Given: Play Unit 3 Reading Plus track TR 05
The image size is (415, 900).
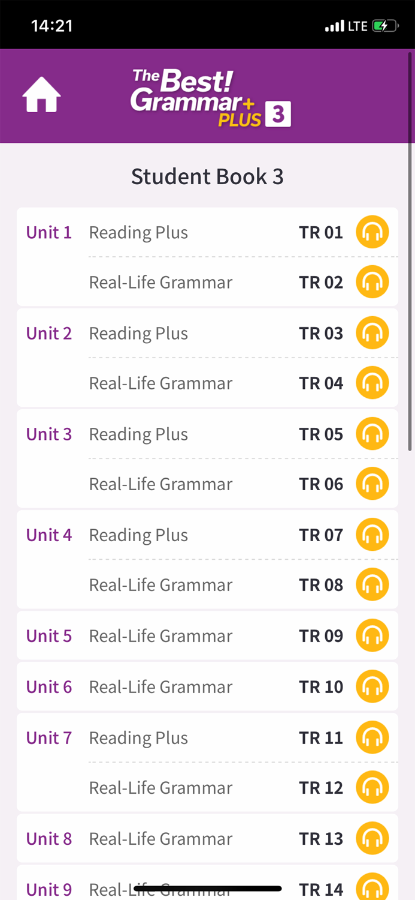Looking at the screenshot, I should tap(372, 433).
